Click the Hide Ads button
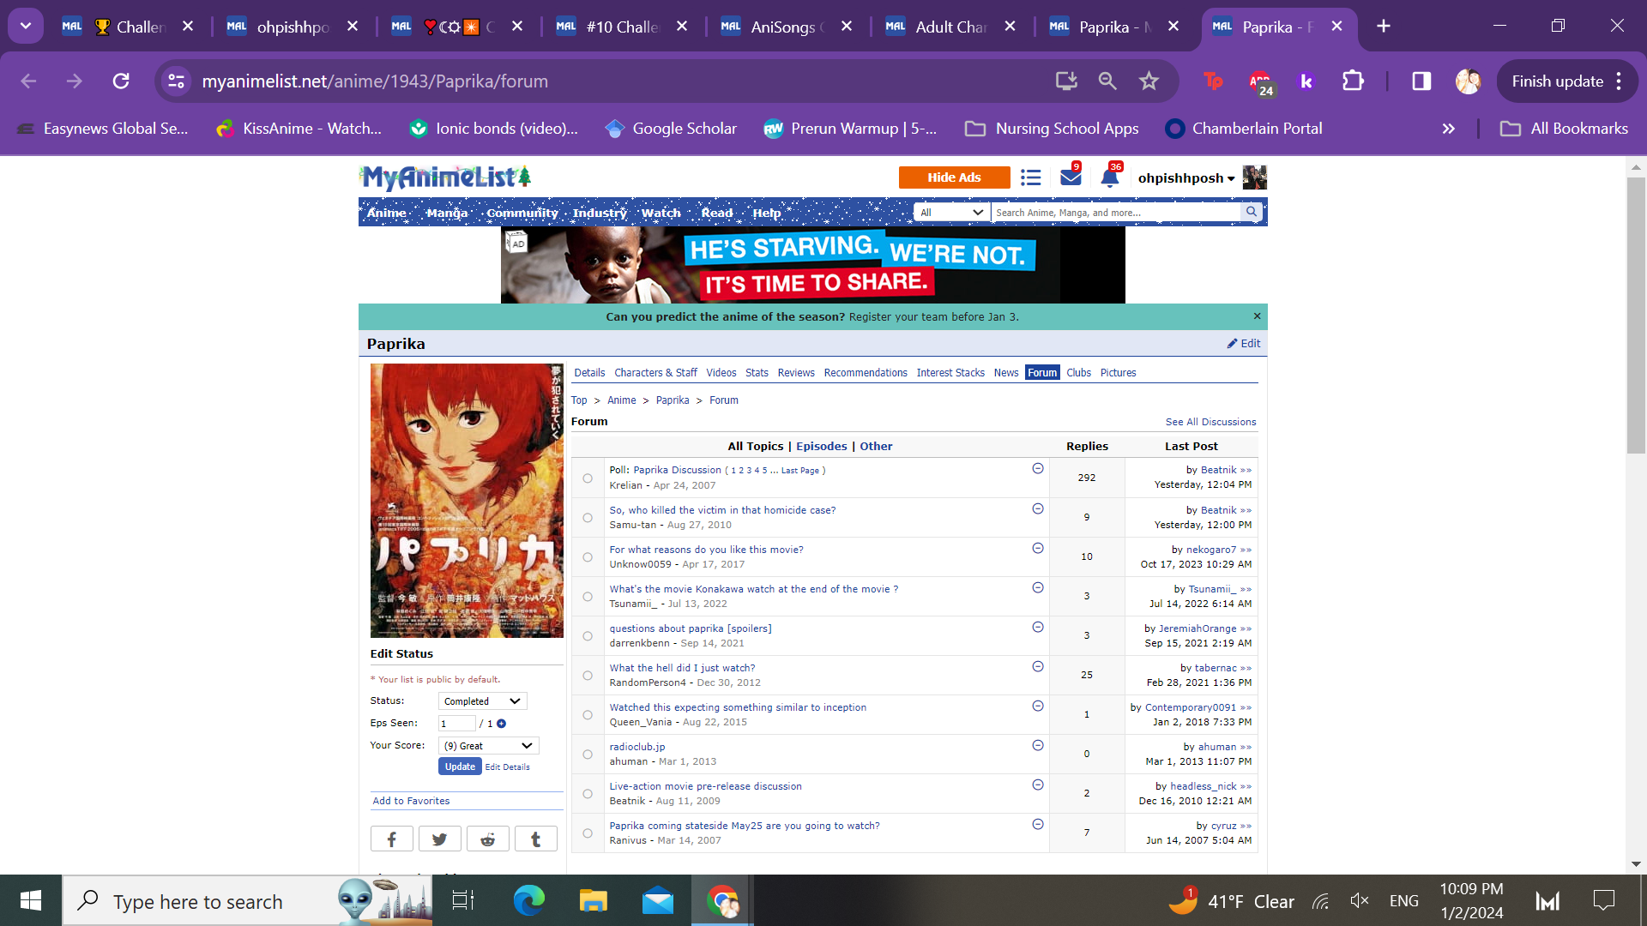Screen dimensions: 1647x926 [954, 177]
